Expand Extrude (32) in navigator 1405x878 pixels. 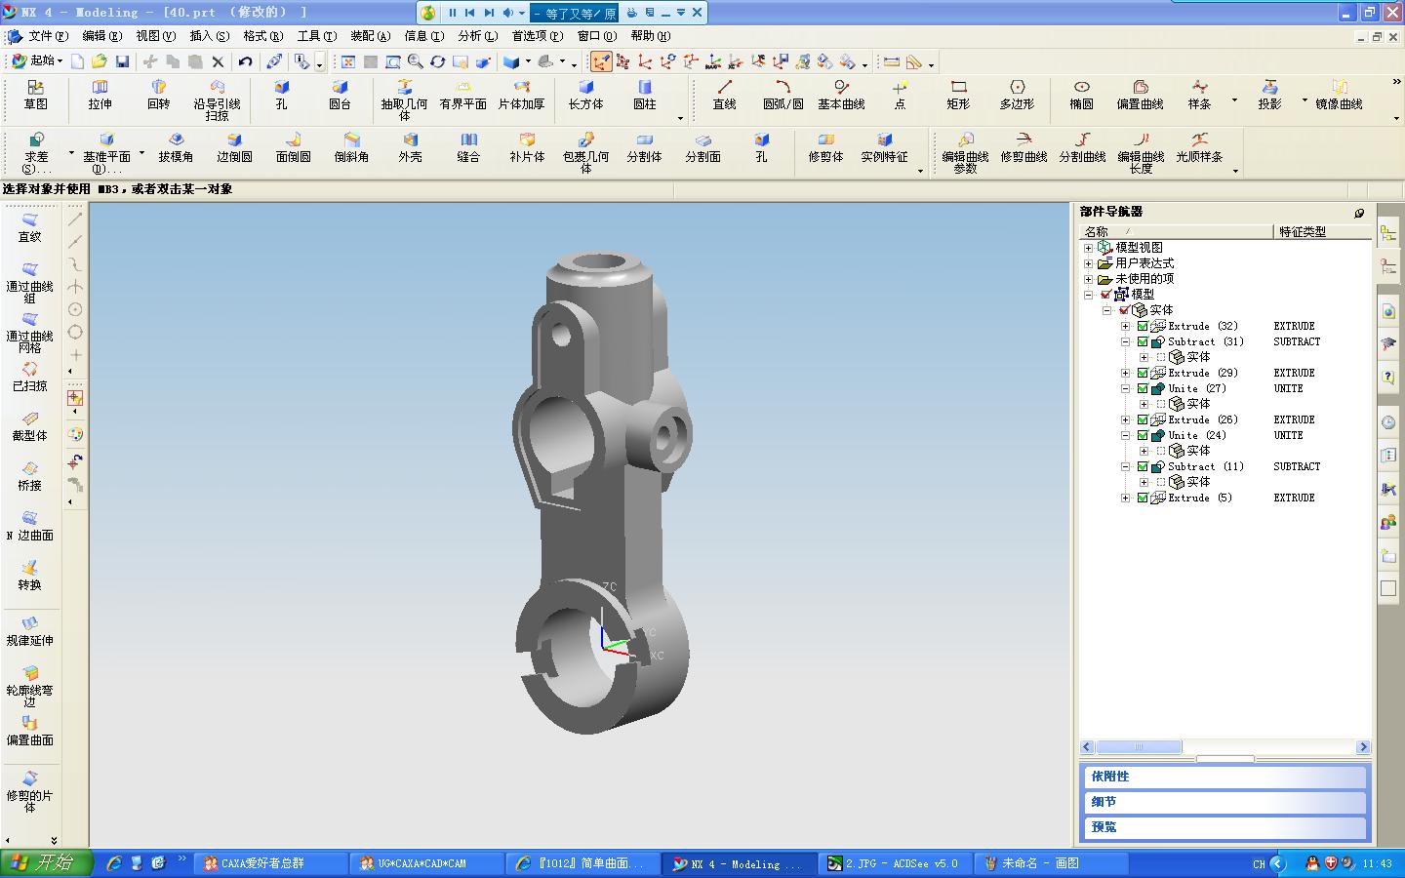click(x=1126, y=326)
